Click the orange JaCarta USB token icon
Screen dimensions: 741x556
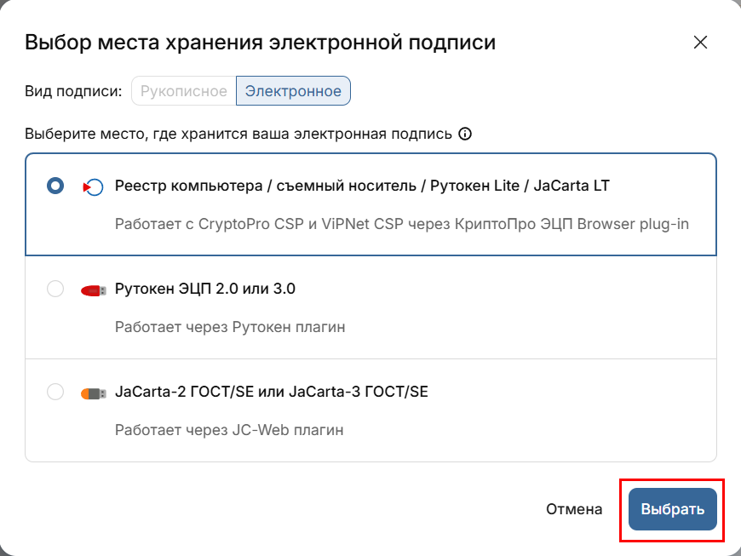point(93,393)
